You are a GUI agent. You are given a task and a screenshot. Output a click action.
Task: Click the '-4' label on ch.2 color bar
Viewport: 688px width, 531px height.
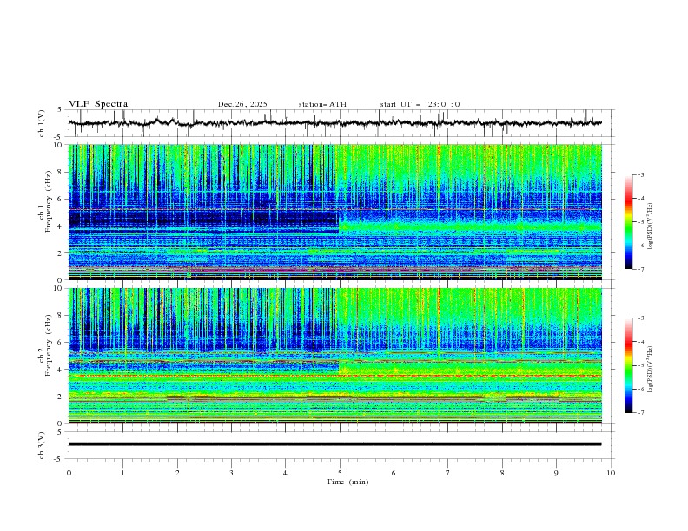click(x=640, y=342)
